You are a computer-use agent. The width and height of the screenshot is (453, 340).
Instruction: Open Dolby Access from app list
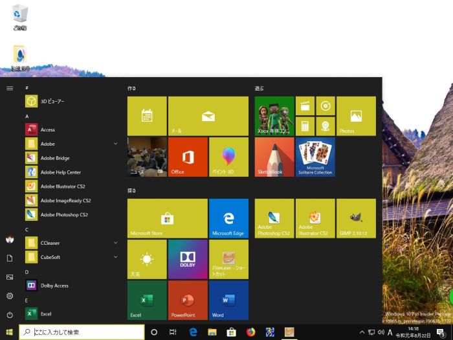coord(54,286)
